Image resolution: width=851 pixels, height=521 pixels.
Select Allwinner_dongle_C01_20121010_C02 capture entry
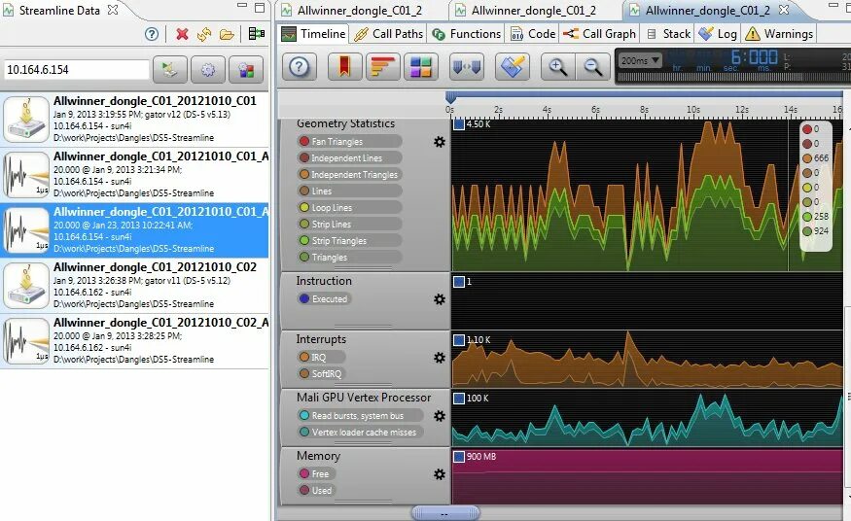(x=134, y=285)
